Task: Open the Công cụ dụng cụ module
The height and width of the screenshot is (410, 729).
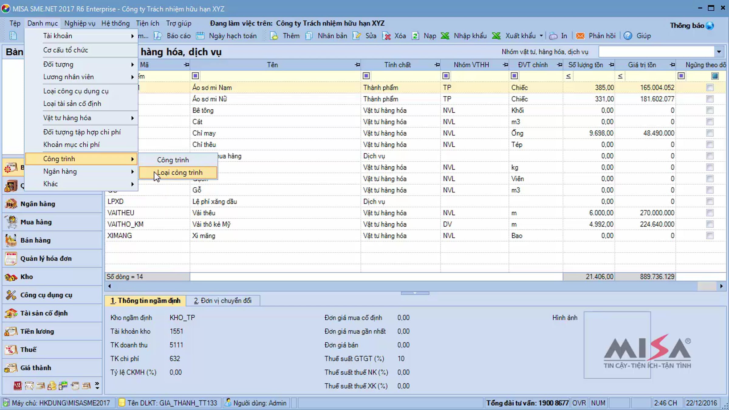Action: 52,295
